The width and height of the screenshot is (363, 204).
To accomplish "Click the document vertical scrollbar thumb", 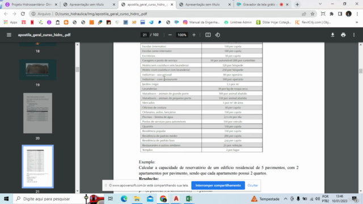I will [361, 71].
